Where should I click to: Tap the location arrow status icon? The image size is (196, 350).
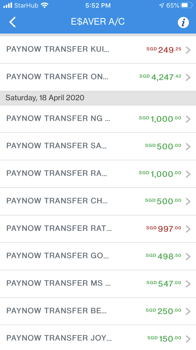pos(161,6)
